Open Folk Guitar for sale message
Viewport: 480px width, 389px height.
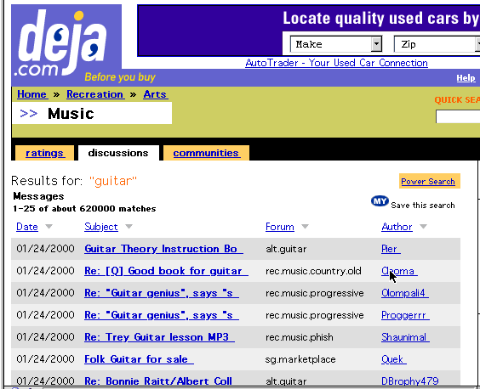(x=139, y=359)
